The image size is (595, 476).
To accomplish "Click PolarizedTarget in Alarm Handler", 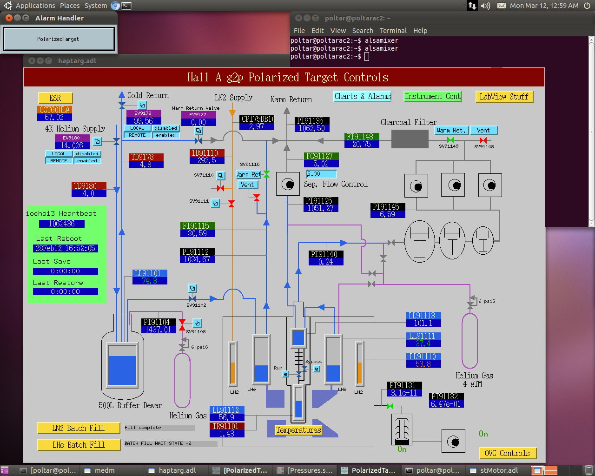I will 59,39.
